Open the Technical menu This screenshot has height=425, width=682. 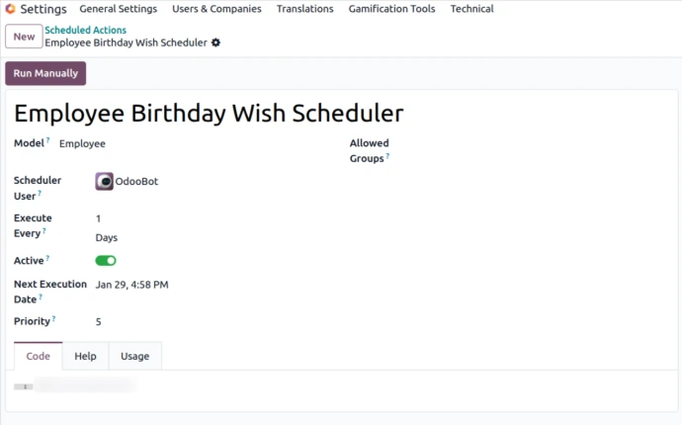pyautogui.click(x=471, y=9)
